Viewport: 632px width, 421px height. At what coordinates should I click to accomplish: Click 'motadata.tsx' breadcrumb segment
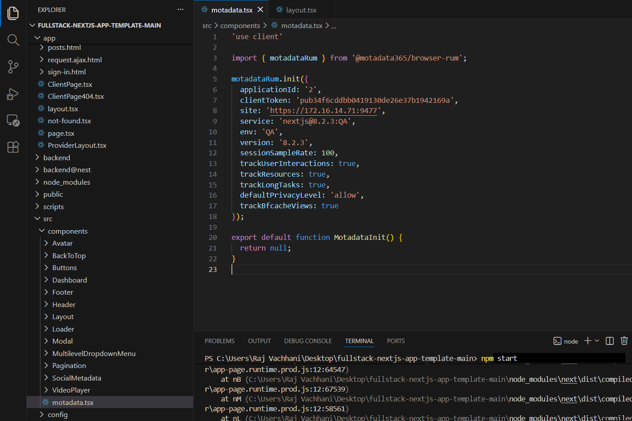point(302,26)
